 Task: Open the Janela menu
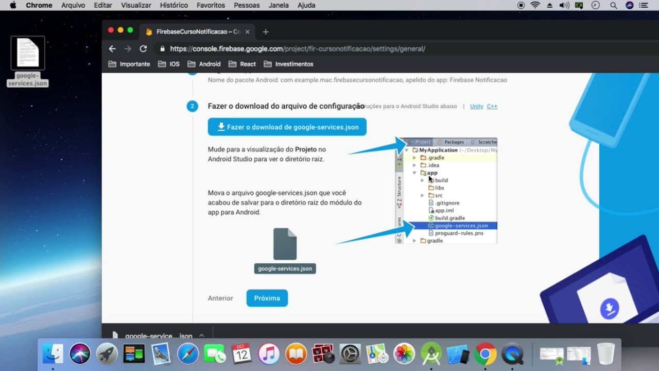279,5
